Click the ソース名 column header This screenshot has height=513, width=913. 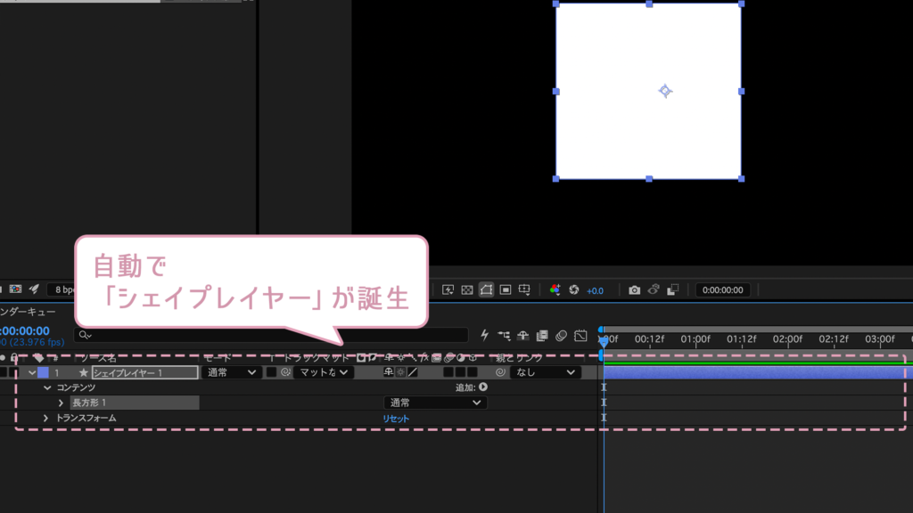pyautogui.click(x=98, y=358)
